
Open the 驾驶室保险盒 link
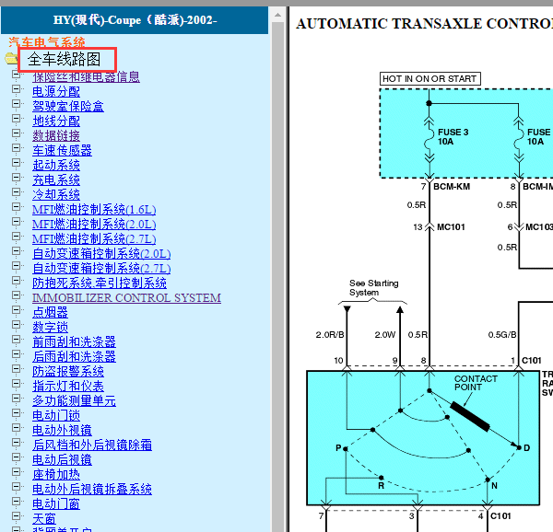click(68, 107)
